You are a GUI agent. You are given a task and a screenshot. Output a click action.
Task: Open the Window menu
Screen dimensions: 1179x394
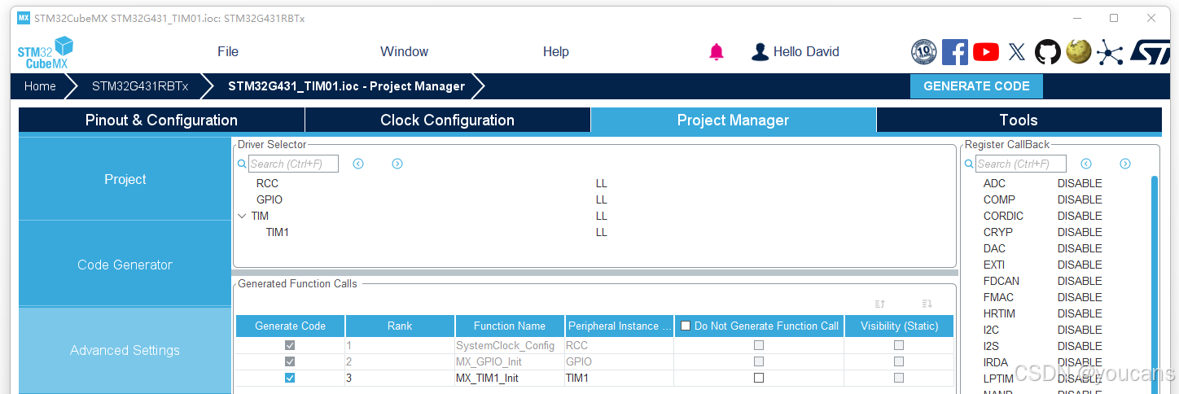pyautogui.click(x=404, y=51)
